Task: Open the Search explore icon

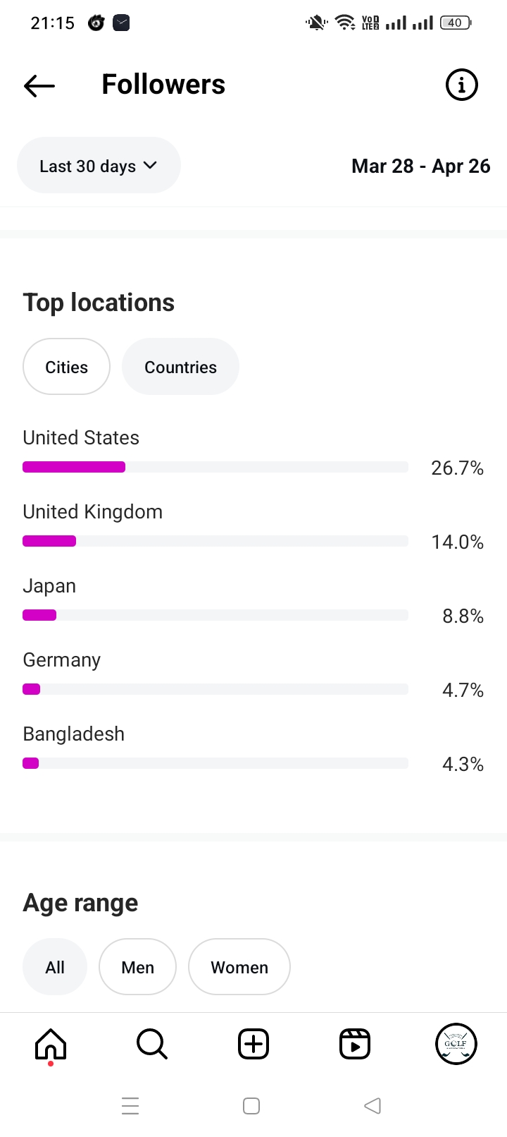Action: [x=152, y=1044]
